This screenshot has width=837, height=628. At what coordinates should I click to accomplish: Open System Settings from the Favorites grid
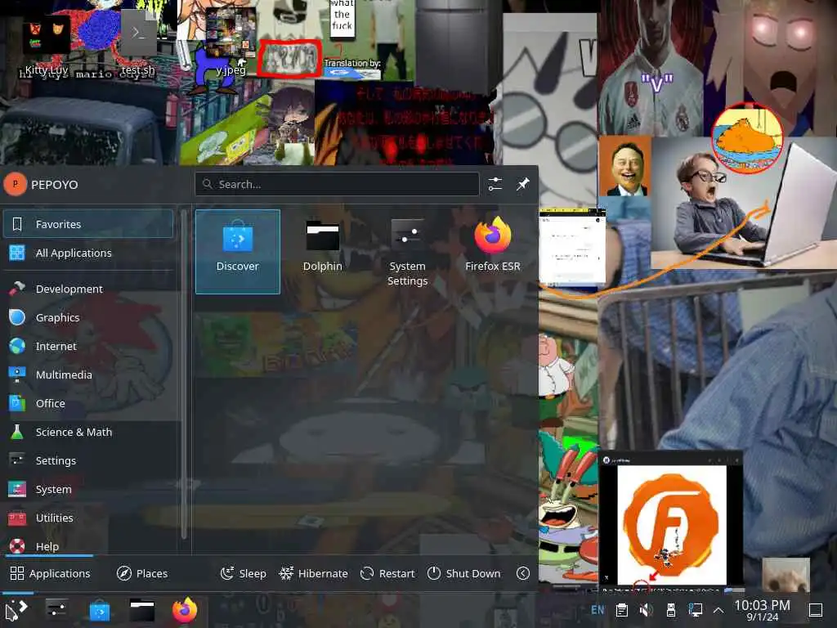click(407, 252)
